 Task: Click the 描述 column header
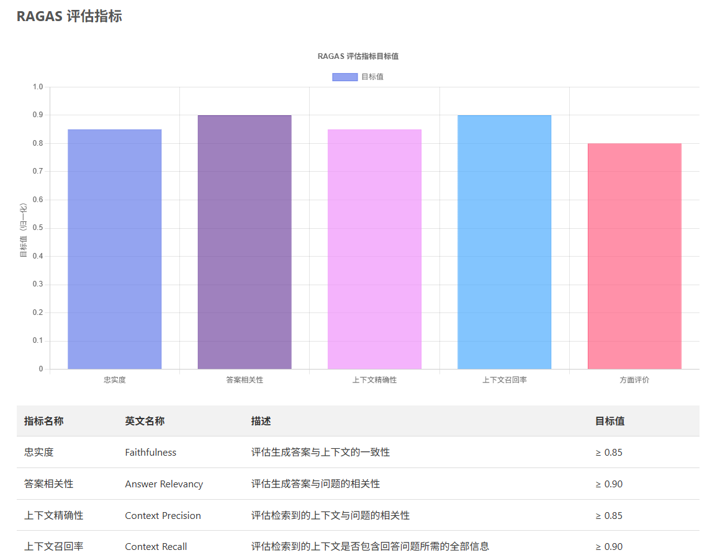click(x=261, y=421)
